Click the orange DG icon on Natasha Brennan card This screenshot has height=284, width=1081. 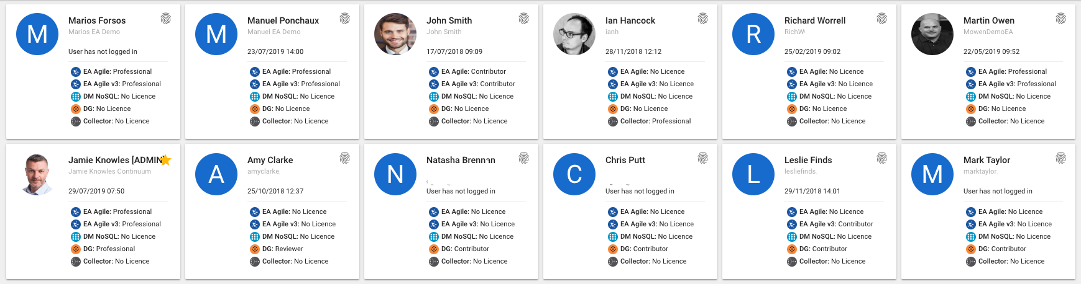434,249
